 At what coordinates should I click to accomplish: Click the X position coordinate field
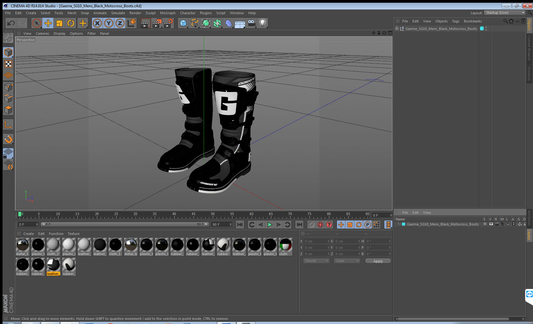click(317, 241)
